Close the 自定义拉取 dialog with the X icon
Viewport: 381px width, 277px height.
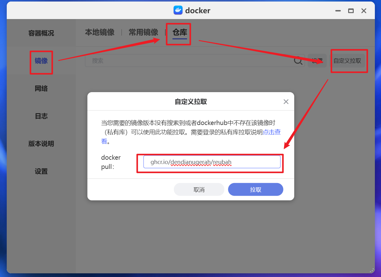pos(286,101)
